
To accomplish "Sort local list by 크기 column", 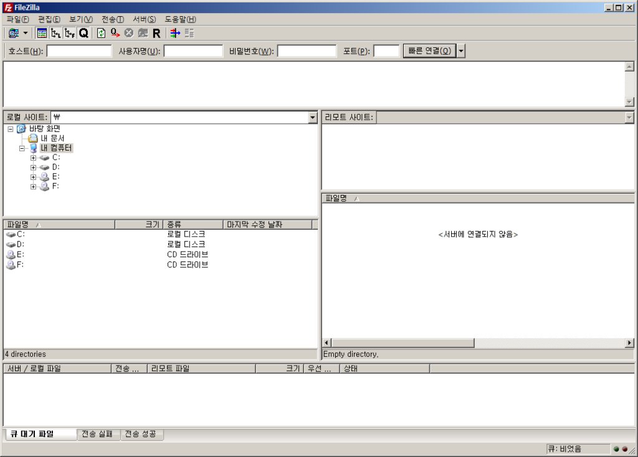I will click(x=139, y=224).
